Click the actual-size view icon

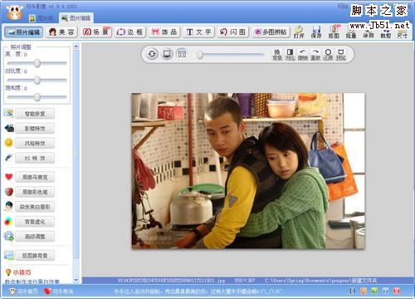pyautogui.click(x=182, y=54)
